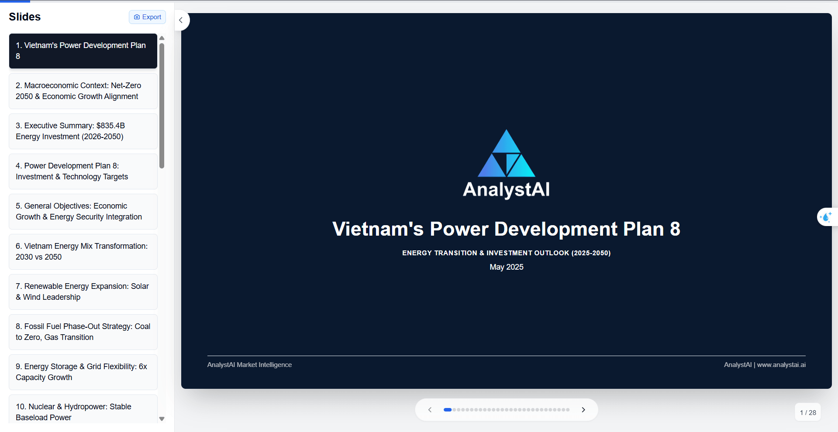Open the Export dialog

point(147,17)
